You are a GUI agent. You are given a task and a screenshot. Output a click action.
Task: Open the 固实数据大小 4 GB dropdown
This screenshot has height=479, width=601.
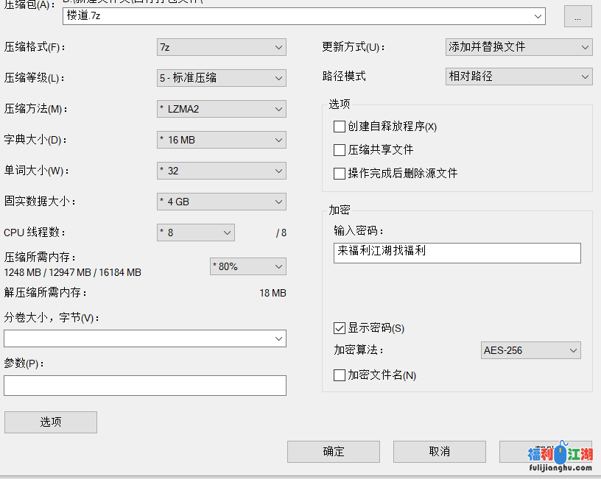(x=221, y=202)
